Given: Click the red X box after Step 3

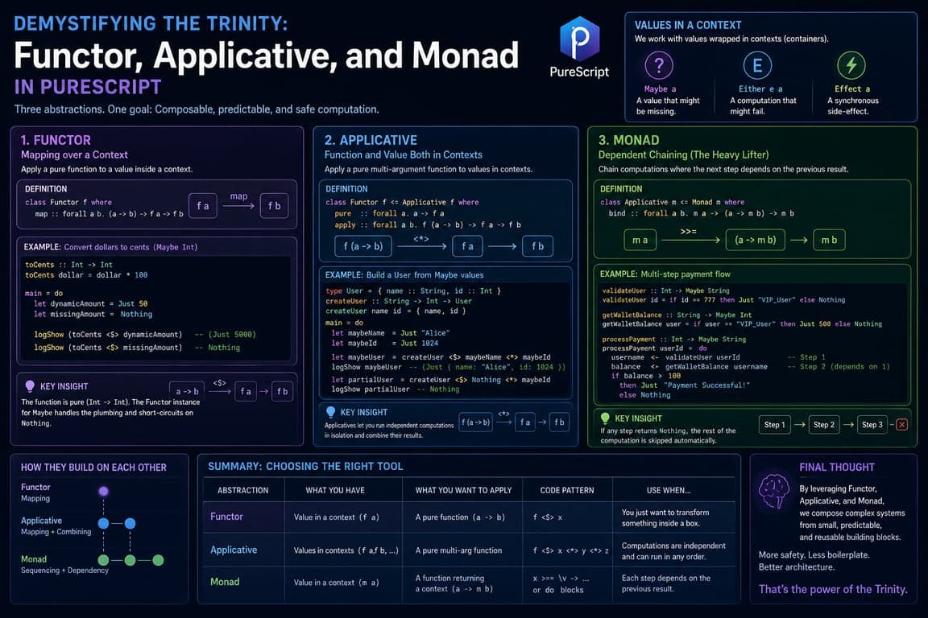Looking at the screenshot, I should (901, 425).
